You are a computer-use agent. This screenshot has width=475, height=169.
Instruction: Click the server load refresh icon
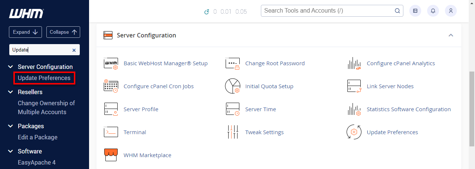click(207, 12)
